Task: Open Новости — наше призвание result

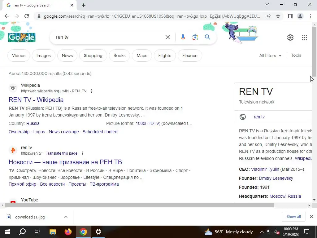Action: (65, 162)
